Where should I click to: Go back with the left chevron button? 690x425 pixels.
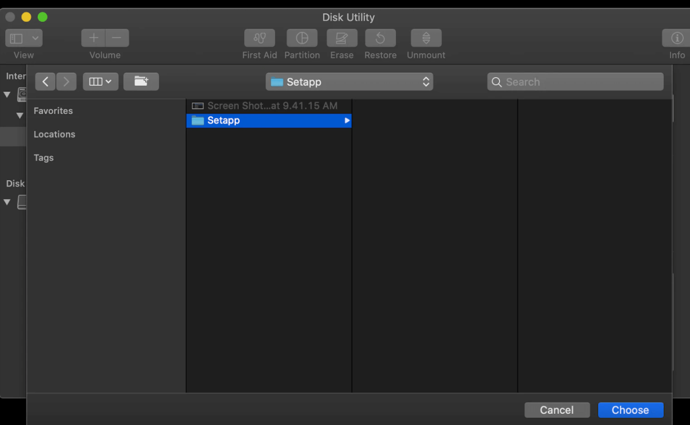click(45, 82)
